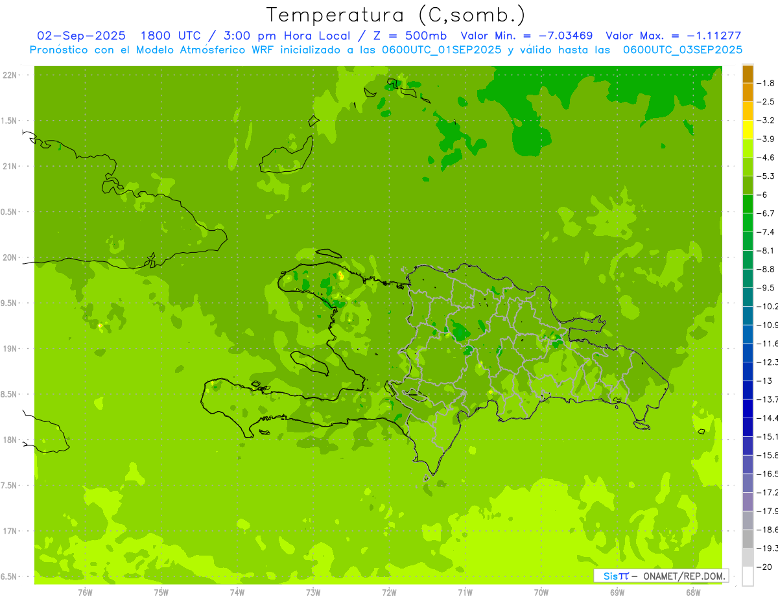Click the "17N" latitude axis label

(10, 531)
